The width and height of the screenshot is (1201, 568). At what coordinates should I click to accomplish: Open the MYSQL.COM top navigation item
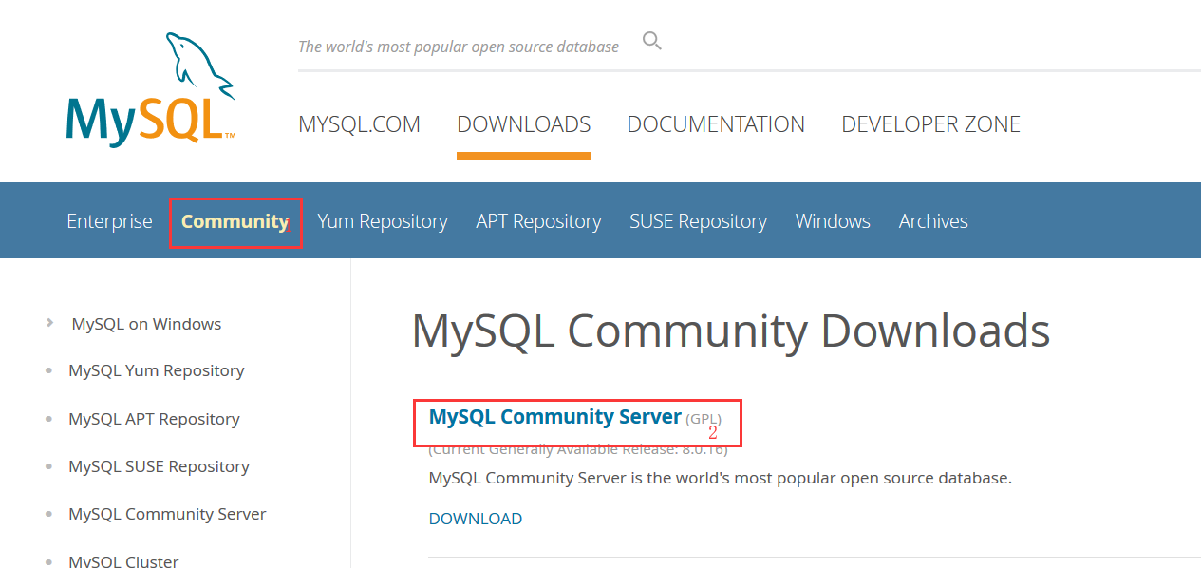[x=359, y=124]
